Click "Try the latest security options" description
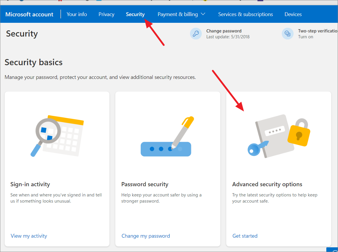 click(275, 198)
